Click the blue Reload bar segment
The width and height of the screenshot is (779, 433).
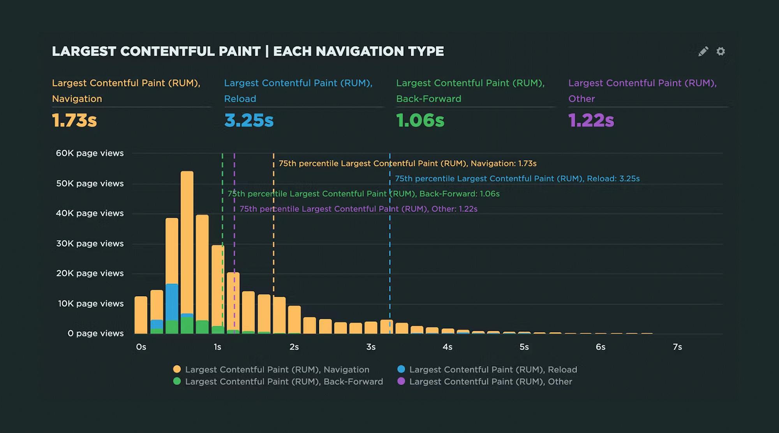[x=172, y=302]
